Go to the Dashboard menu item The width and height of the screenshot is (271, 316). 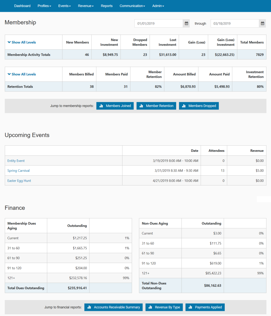point(22,6)
